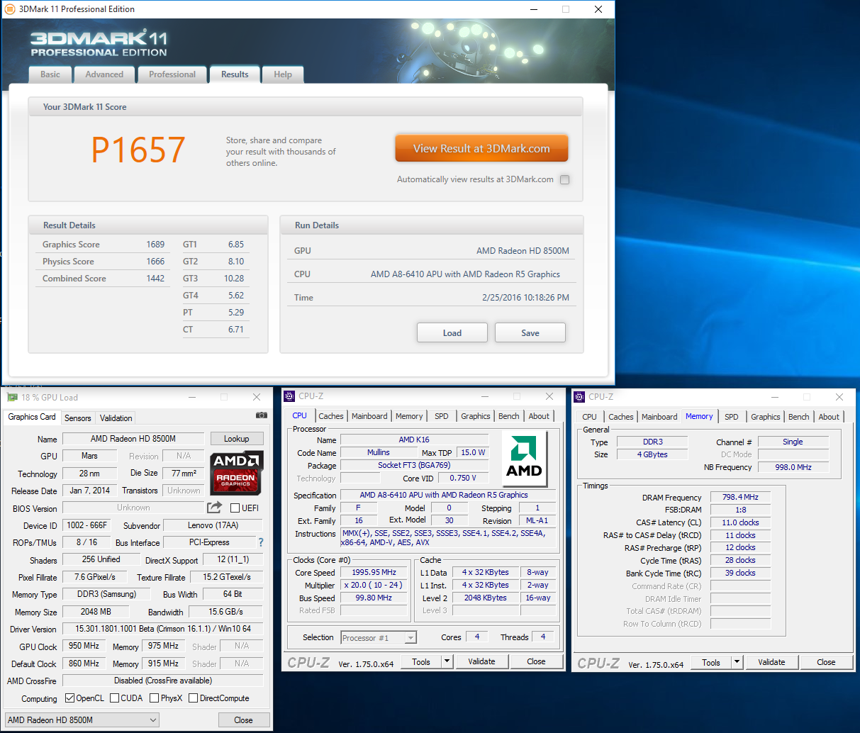Open Caches tab in CPU-Z processor window
The height and width of the screenshot is (733, 860).
331,416
